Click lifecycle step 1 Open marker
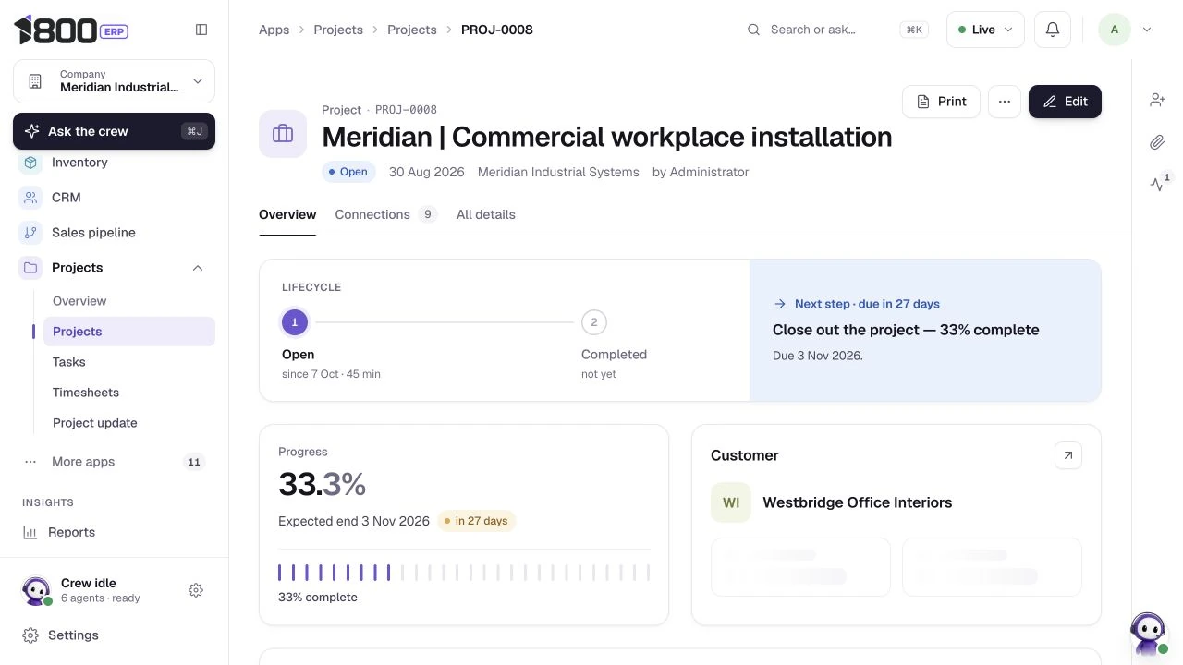The height and width of the screenshot is (665, 1183). tap(295, 322)
